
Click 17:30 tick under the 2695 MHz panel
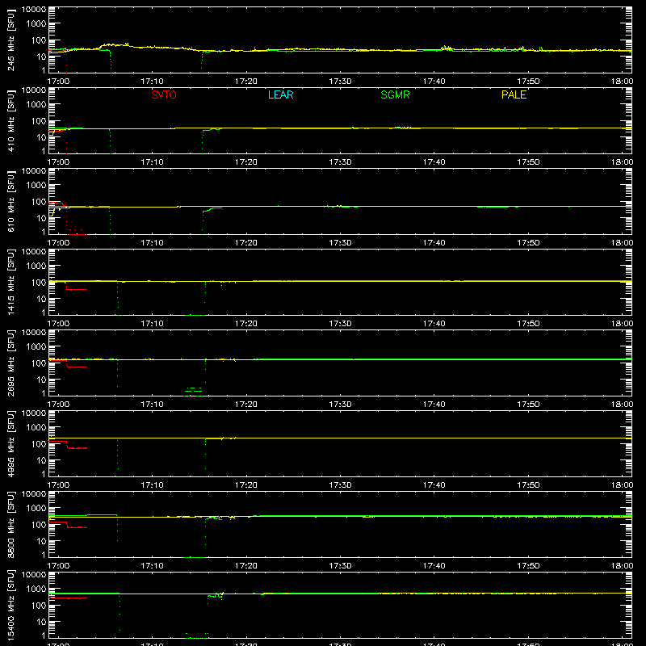coord(340,405)
